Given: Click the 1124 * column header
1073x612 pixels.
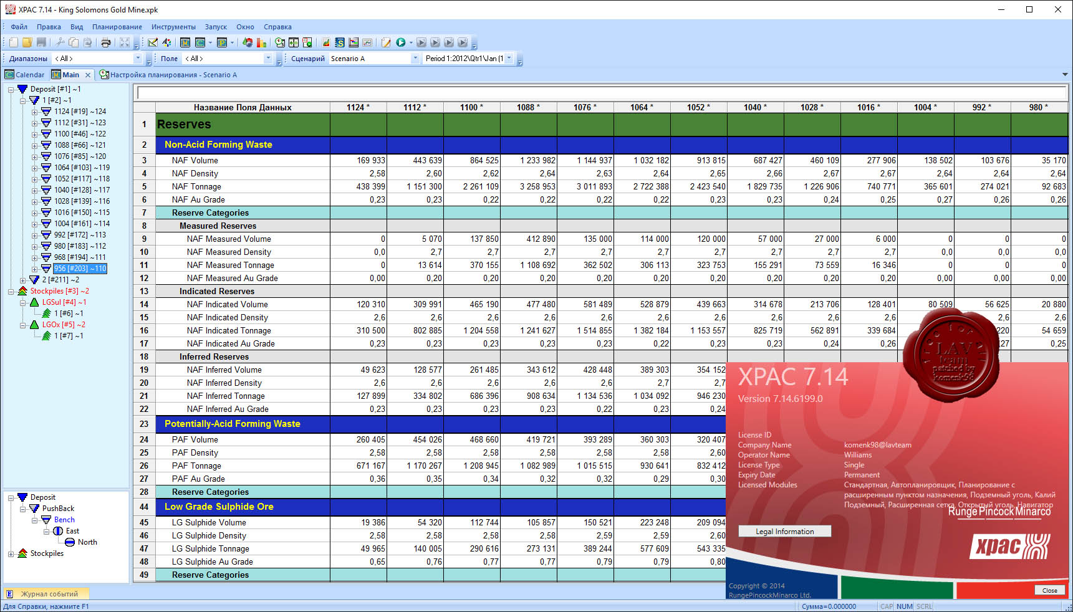Looking at the screenshot, I should coord(358,107).
